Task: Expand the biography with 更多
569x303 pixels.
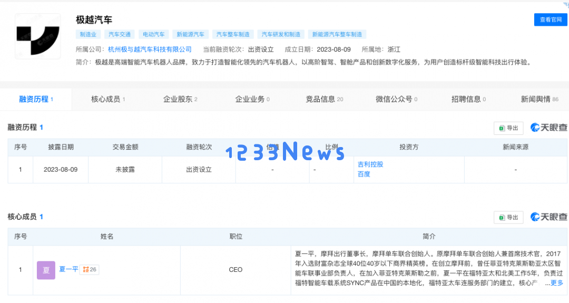Action: [x=557, y=283]
